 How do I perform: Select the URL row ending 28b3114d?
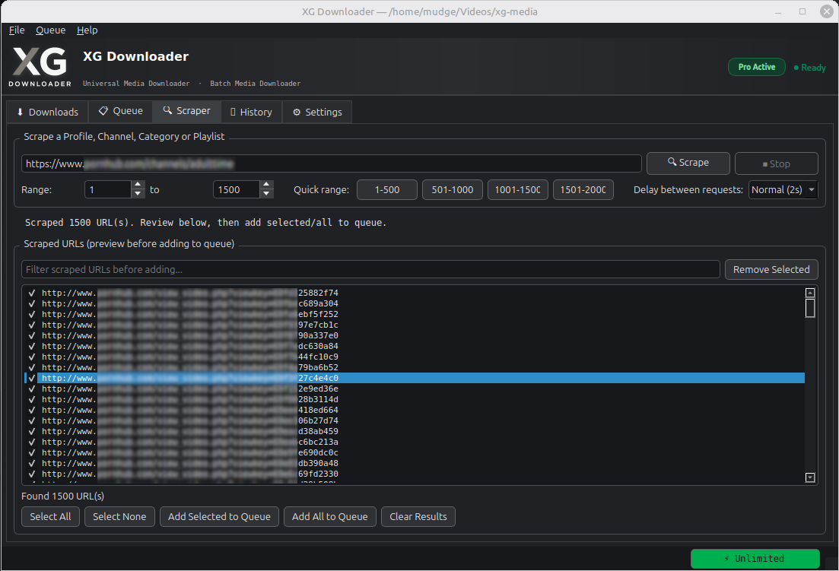415,399
